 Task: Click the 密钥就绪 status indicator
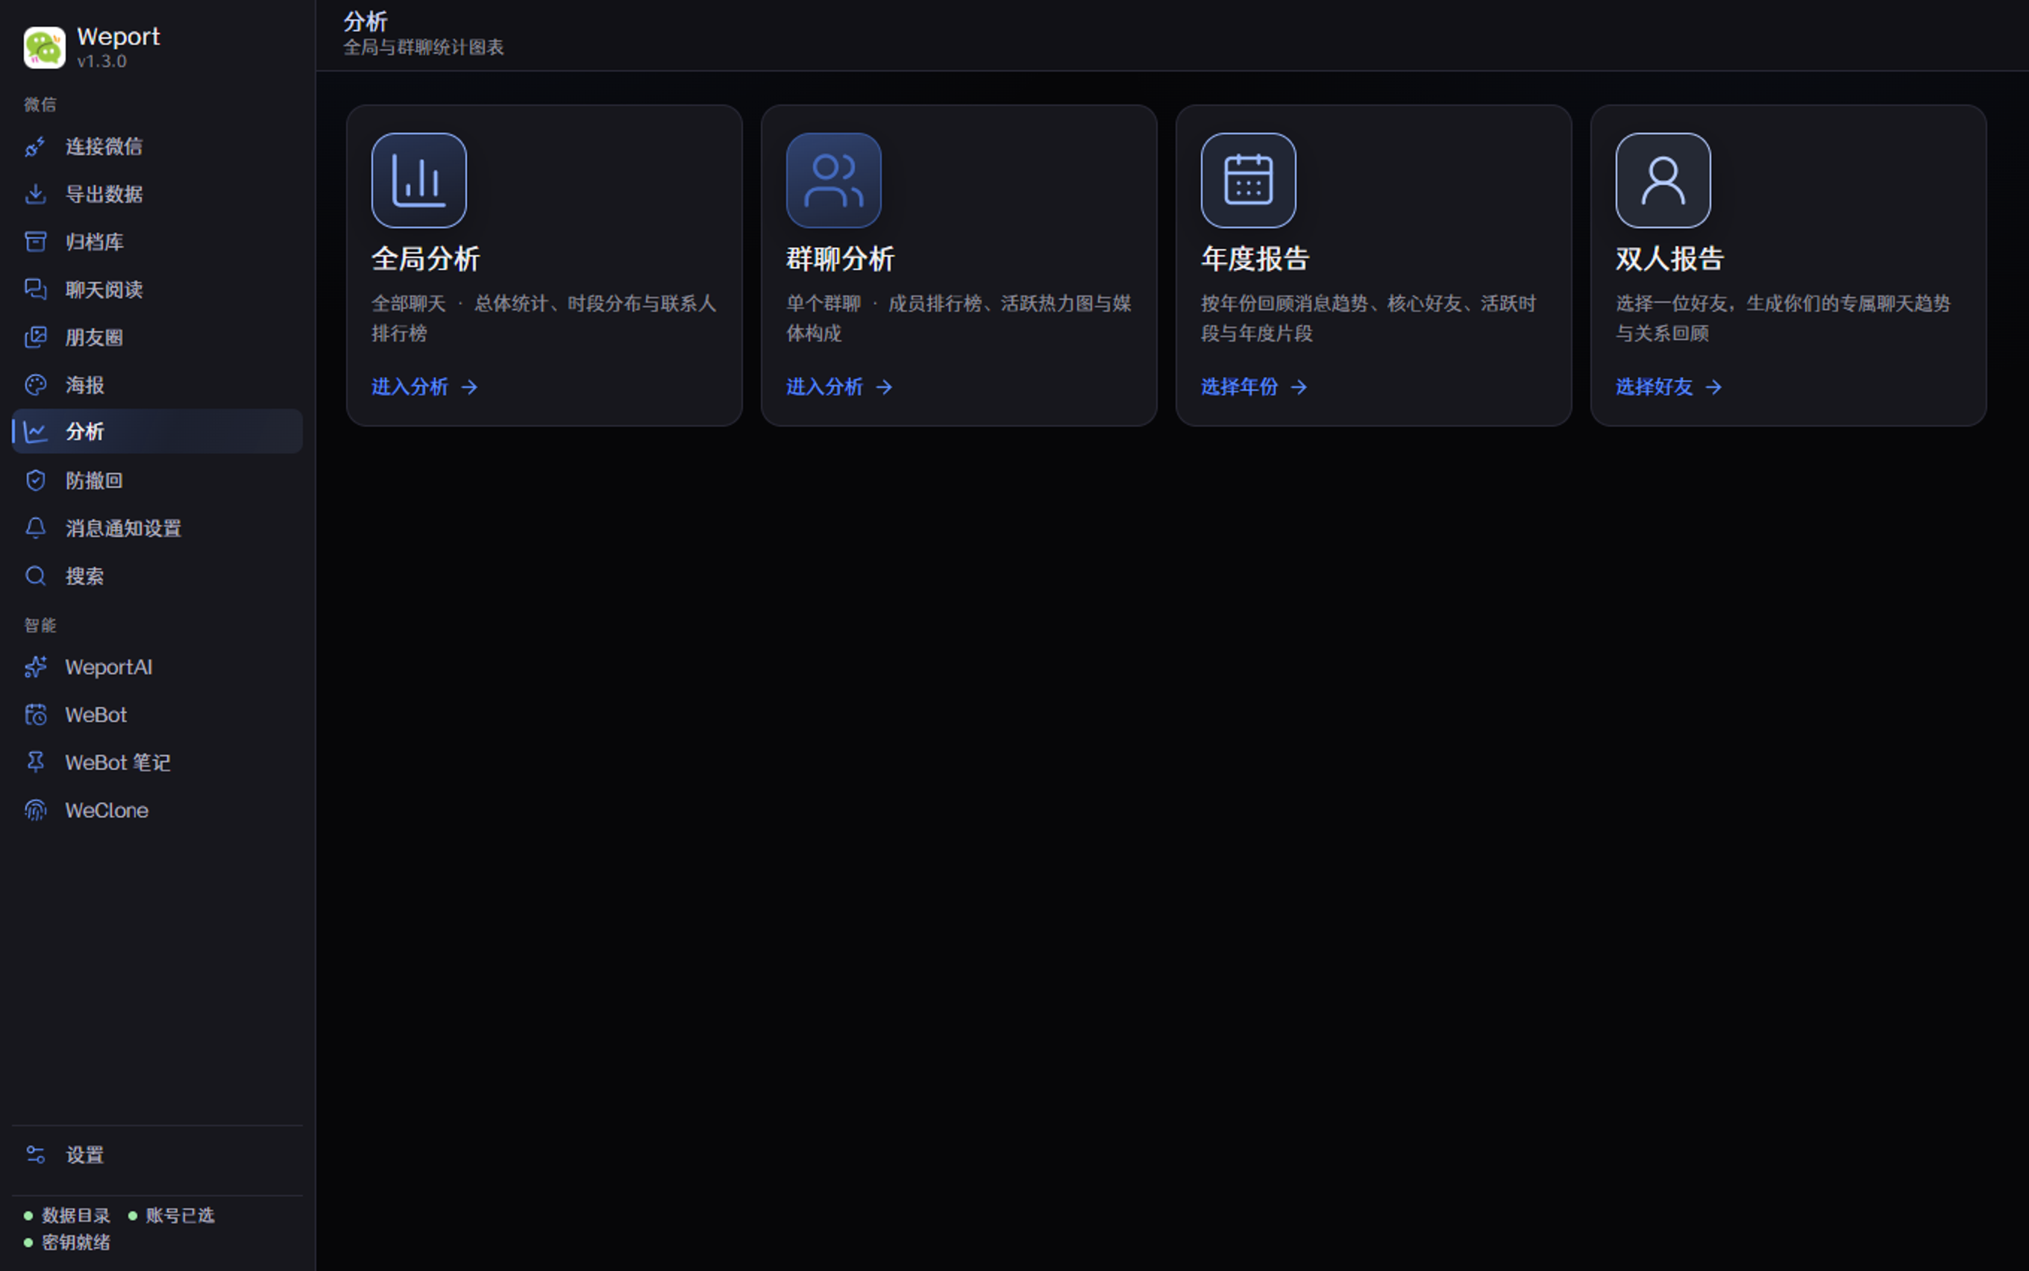tap(67, 1243)
